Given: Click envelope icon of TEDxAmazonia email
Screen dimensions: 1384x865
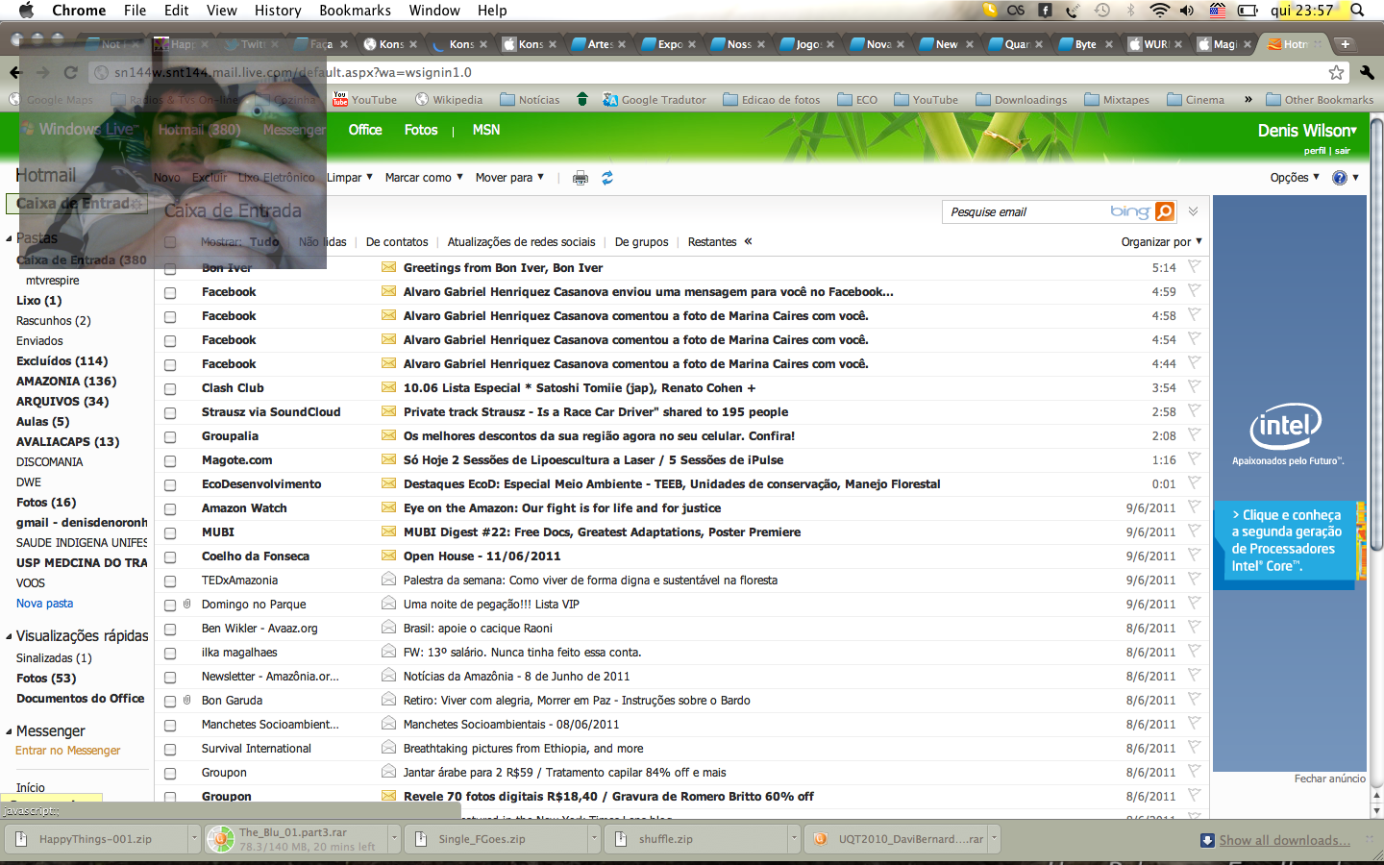Looking at the screenshot, I should [x=388, y=580].
